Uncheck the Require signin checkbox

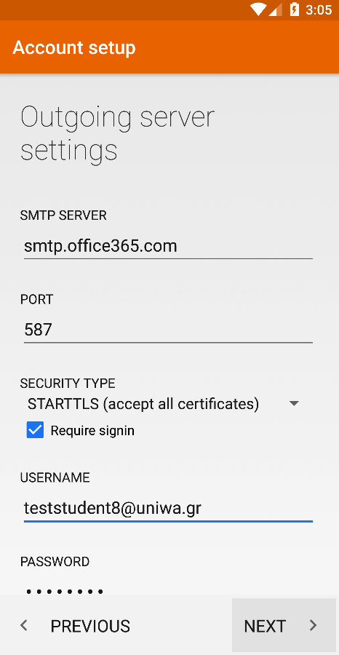coord(35,430)
